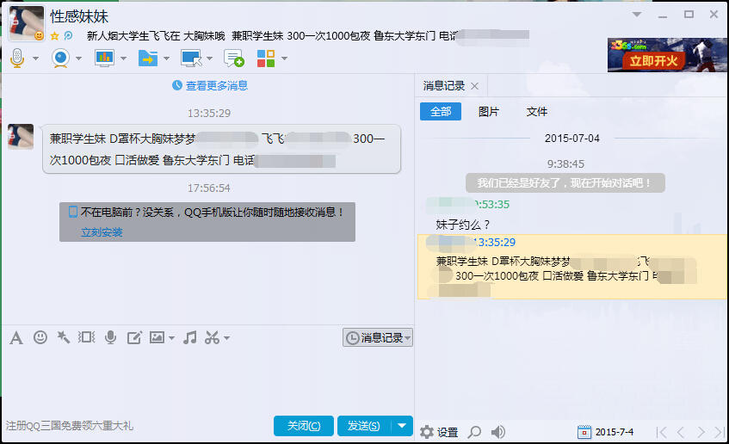Open the apps grid icon

[266, 59]
